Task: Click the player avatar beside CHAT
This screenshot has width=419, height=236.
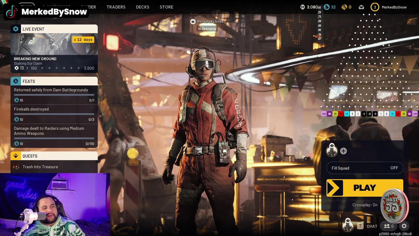Action: [348, 225]
